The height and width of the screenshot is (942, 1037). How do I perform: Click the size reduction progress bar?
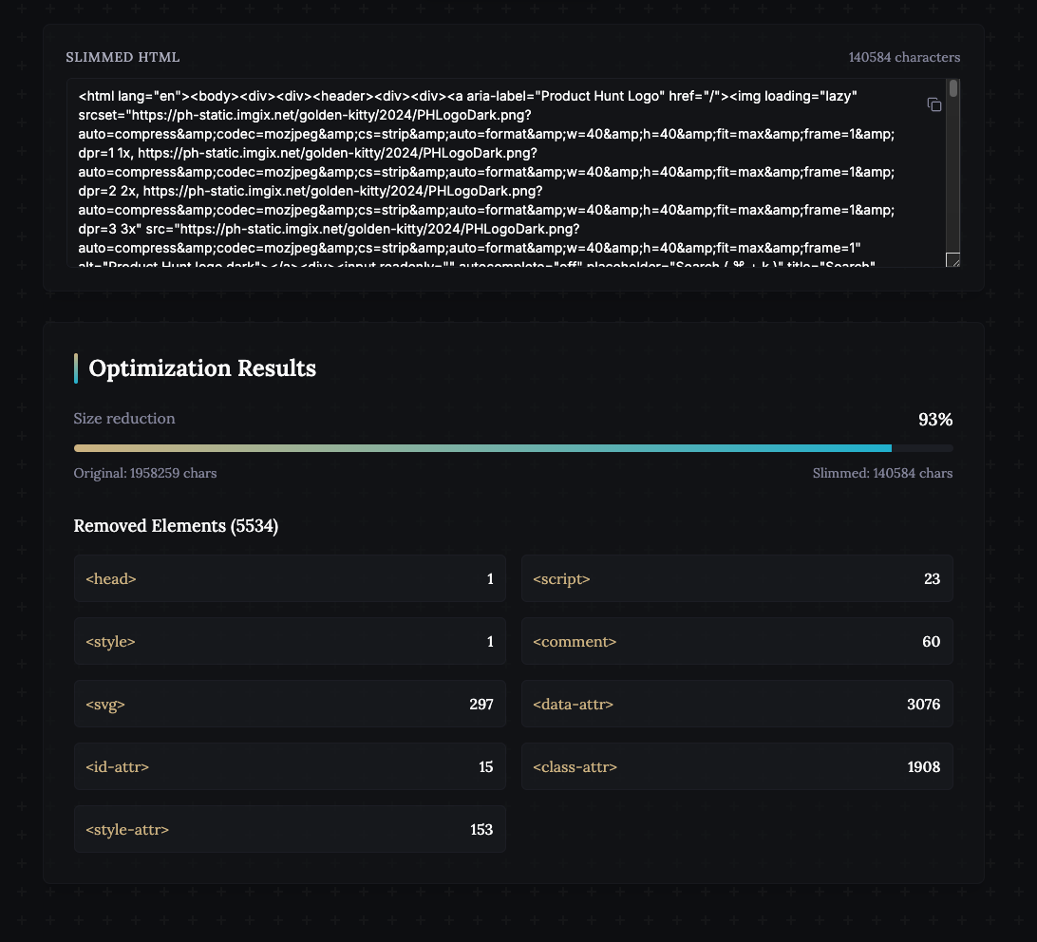[513, 448]
